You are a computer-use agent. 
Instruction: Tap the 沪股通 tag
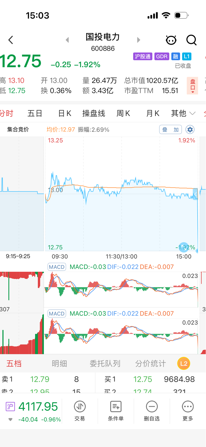coord(143,56)
